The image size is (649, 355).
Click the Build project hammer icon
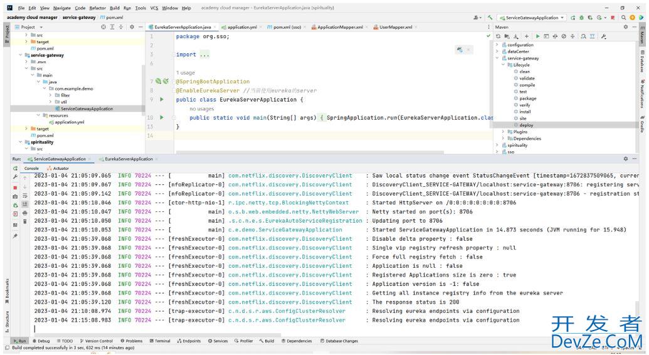[x=490, y=18]
